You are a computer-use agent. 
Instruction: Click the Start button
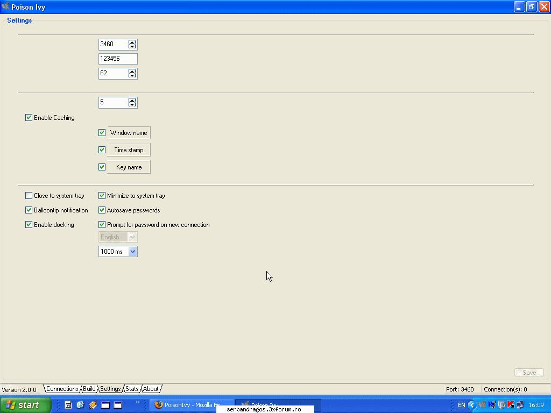coord(25,405)
